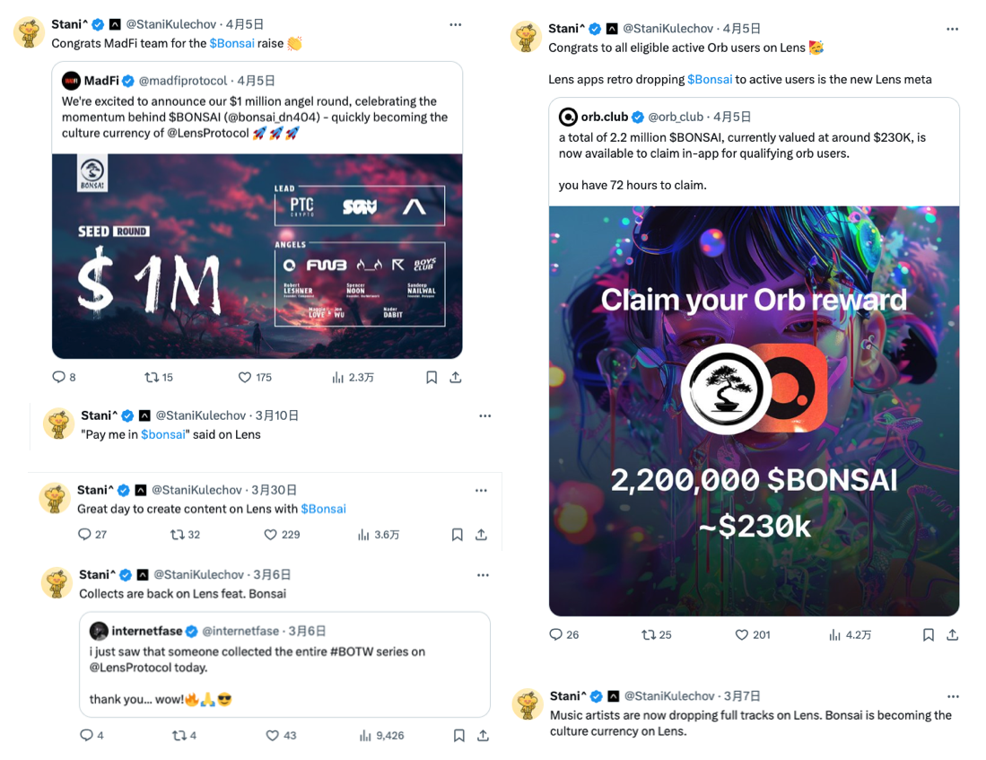This screenshot has height=760, width=986.
Task: Retweet the MadFi raise congratulation tweet
Action: 152,378
